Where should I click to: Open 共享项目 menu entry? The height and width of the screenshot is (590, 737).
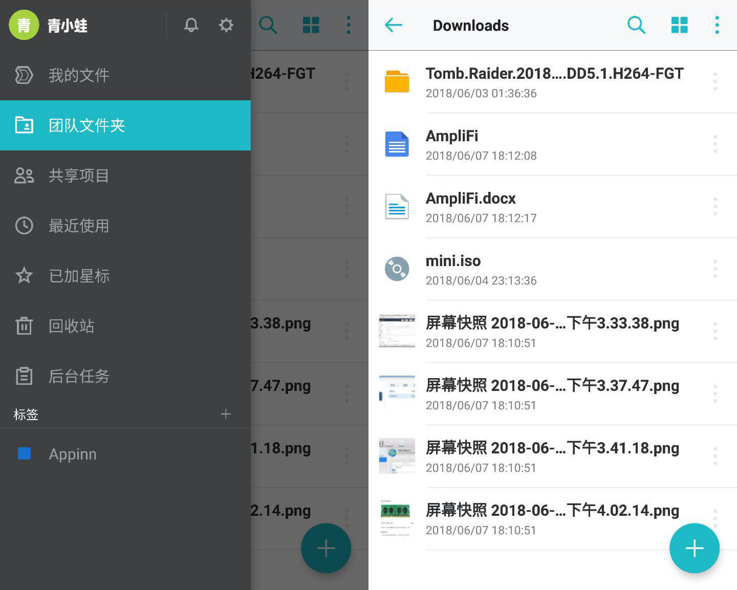(x=125, y=176)
